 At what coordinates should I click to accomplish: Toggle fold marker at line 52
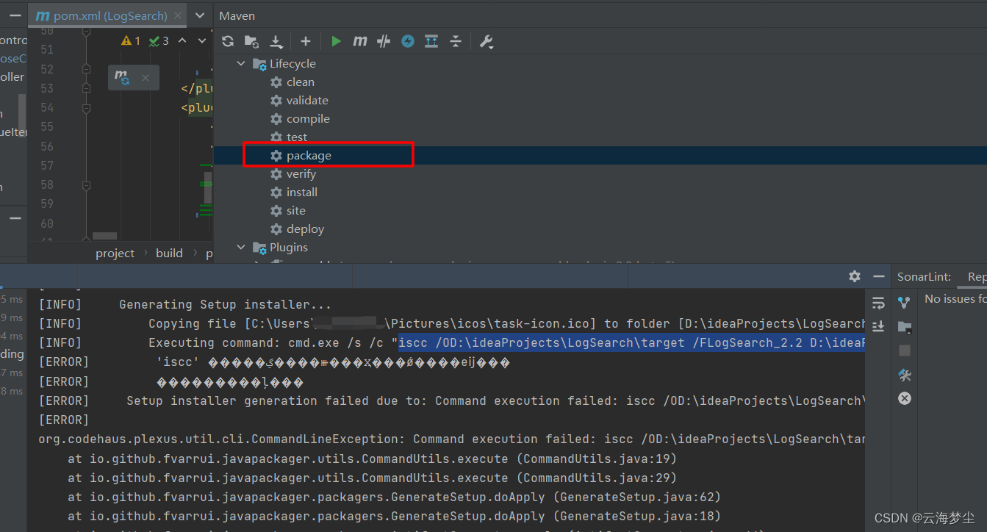point(86,69)
